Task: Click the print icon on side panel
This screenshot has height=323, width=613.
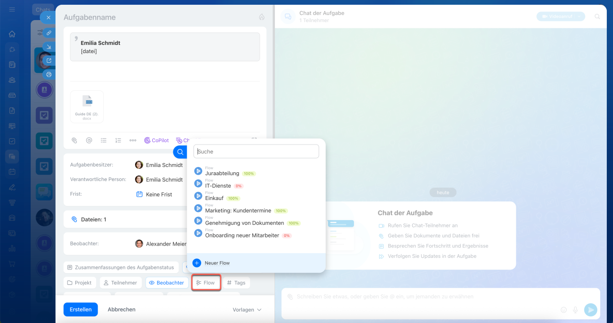Action: click(48, 75)
